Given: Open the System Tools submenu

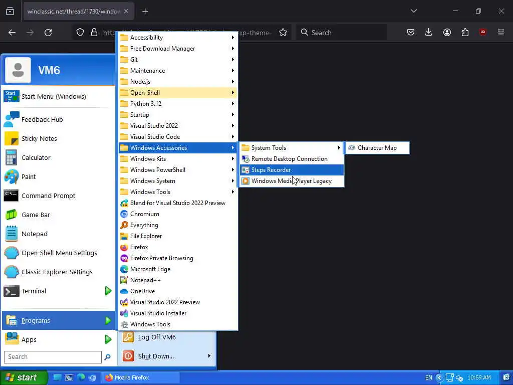Looking at the screenshot, I should pyautogui.click(x=292, y=148).
